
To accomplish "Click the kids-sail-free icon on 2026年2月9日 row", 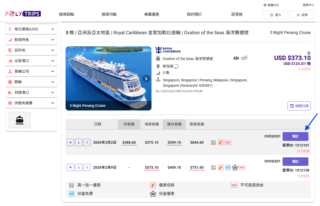I will (x=228, y=167).
